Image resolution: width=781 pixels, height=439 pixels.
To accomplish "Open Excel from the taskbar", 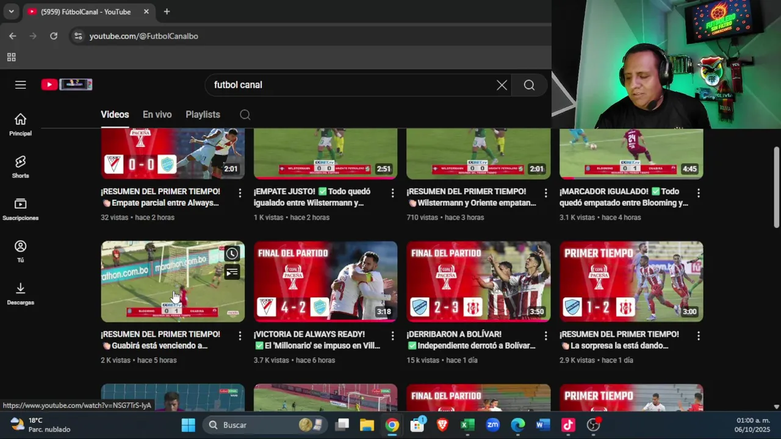I will click(467, 425).
